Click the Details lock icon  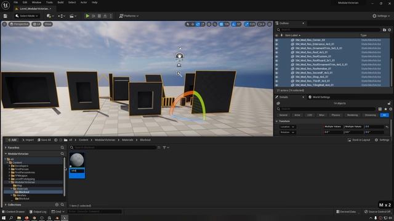point(389,103)
